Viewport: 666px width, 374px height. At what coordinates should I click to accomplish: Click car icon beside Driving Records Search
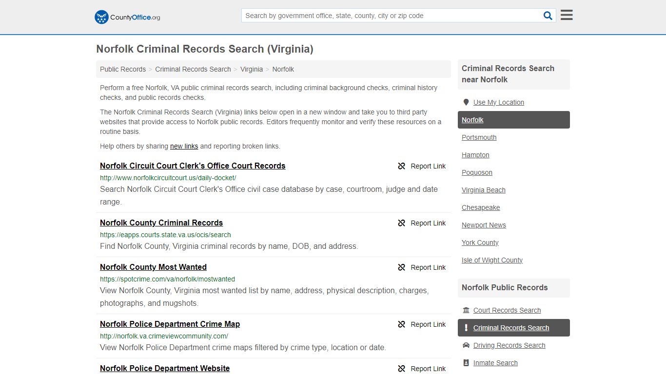coord(466,345)
